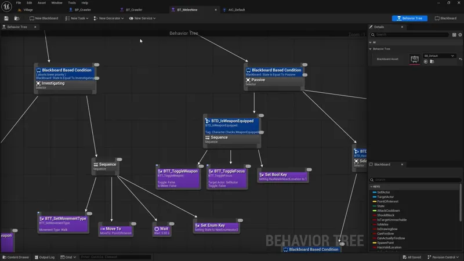Click the Blackboard keys list scrollbar

(x=460, y=202)
